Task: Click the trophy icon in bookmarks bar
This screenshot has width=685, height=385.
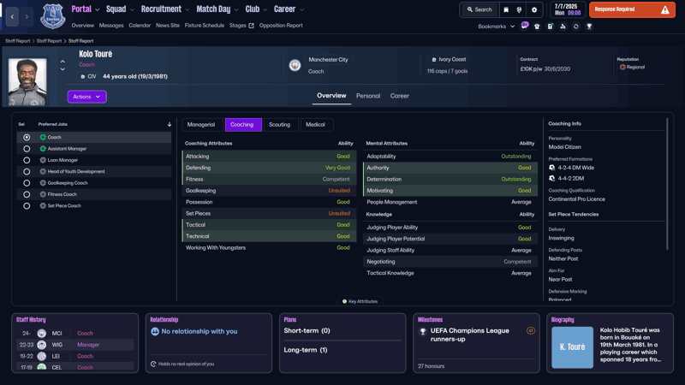Action: coord(589,27)
